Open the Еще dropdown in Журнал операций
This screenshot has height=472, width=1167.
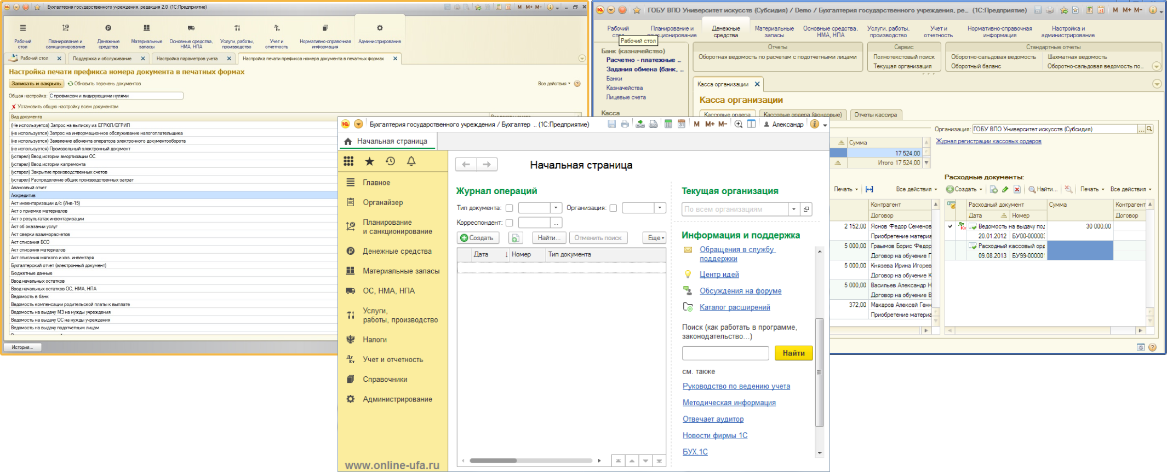(x=655, y=238)
